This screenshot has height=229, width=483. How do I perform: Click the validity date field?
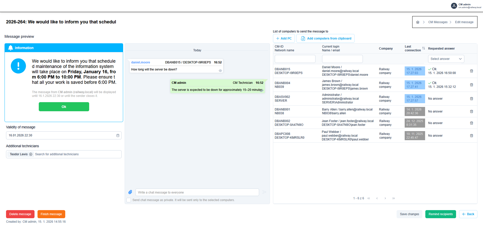pyautogui.click(x=64, y=135)
